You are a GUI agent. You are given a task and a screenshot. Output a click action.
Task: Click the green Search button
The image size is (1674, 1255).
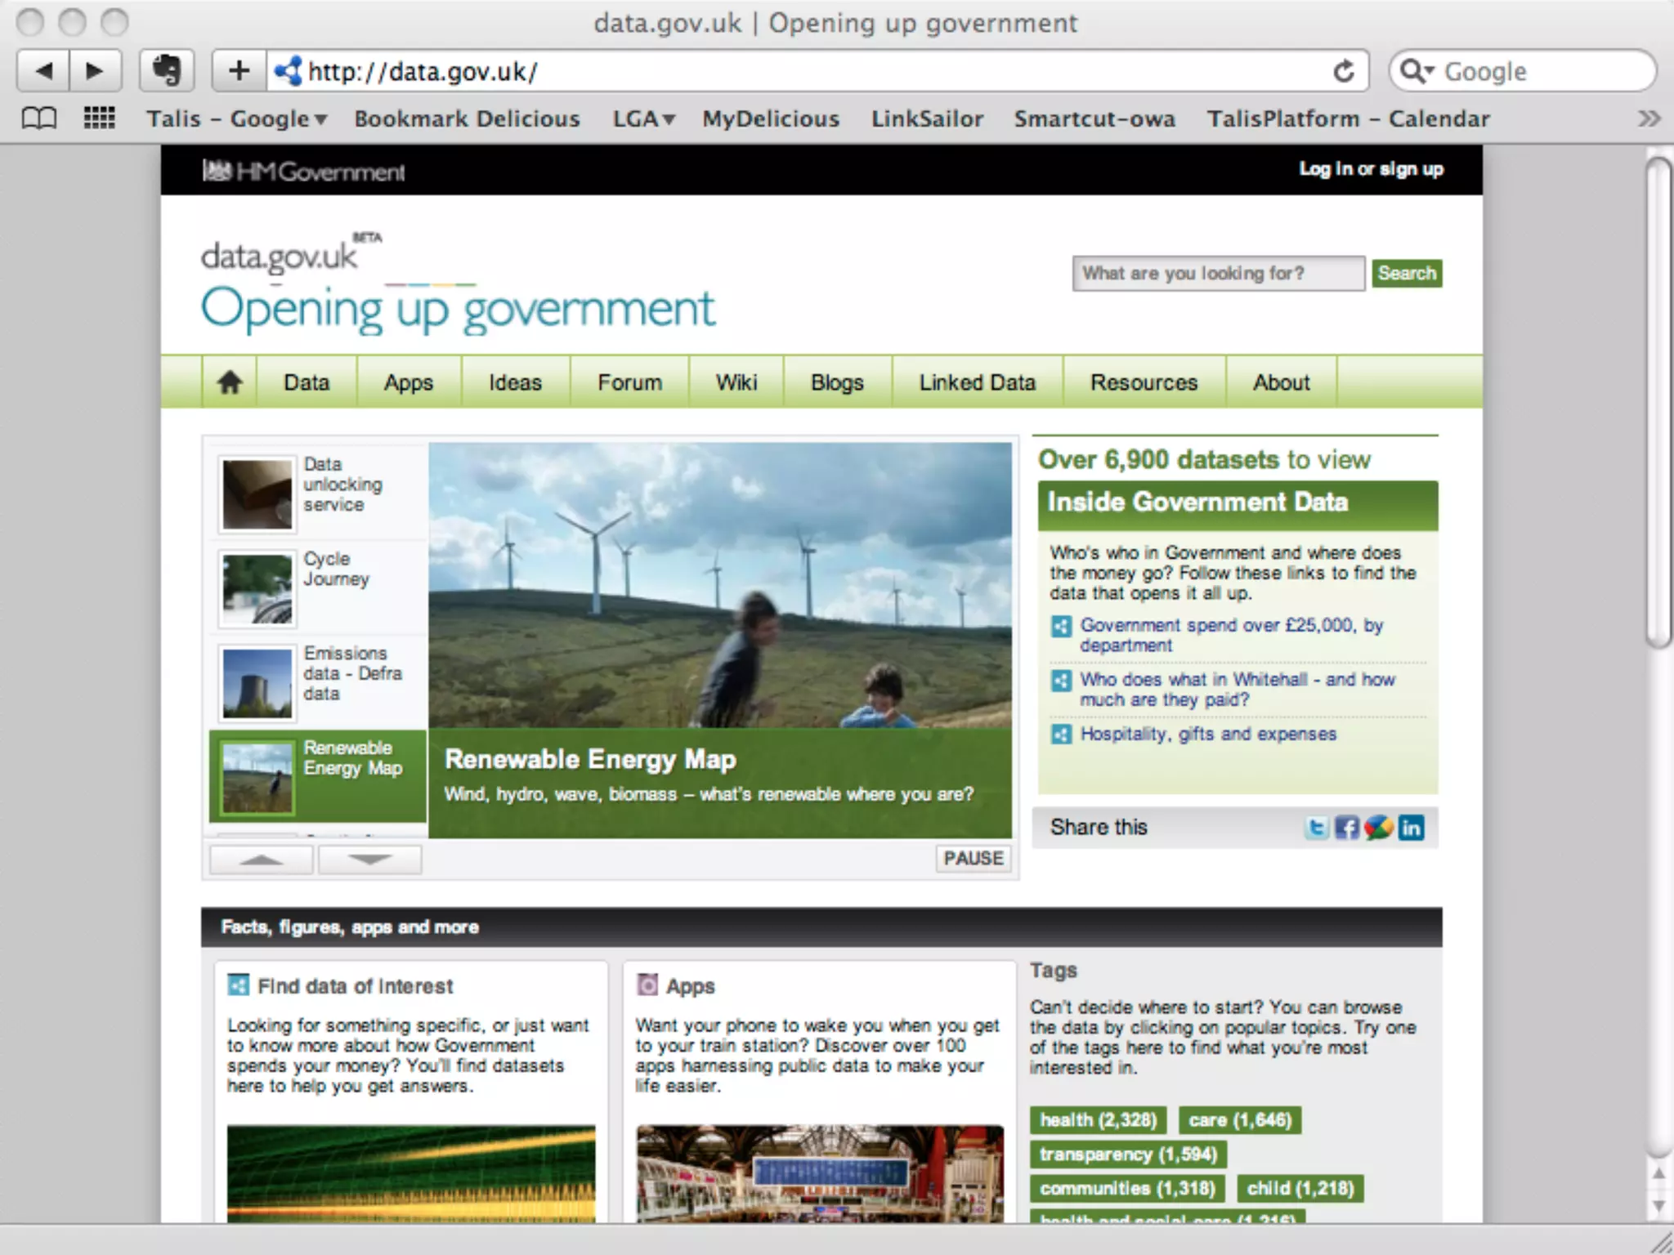(1406, 273)
